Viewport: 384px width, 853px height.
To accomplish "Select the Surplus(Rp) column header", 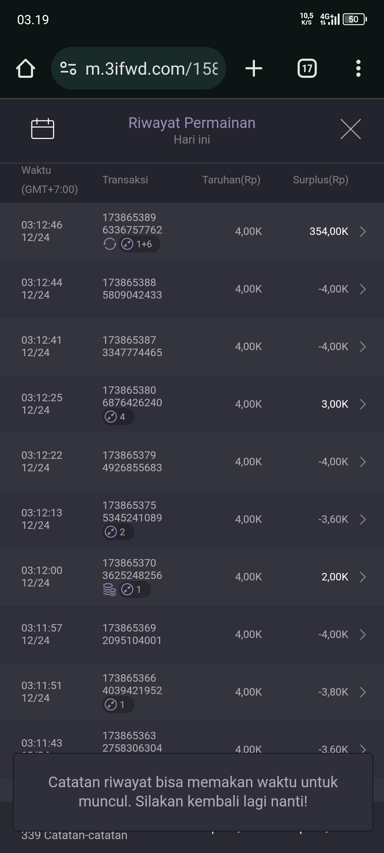I will click(320, 180).
